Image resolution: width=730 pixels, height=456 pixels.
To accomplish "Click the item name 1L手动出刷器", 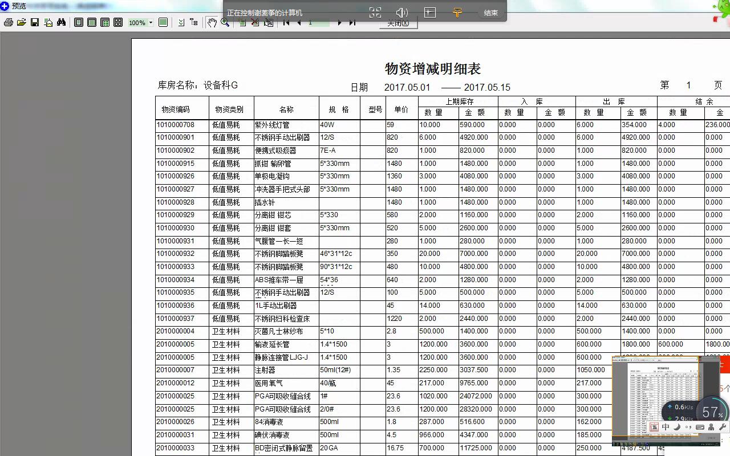I will coord(275,306).
